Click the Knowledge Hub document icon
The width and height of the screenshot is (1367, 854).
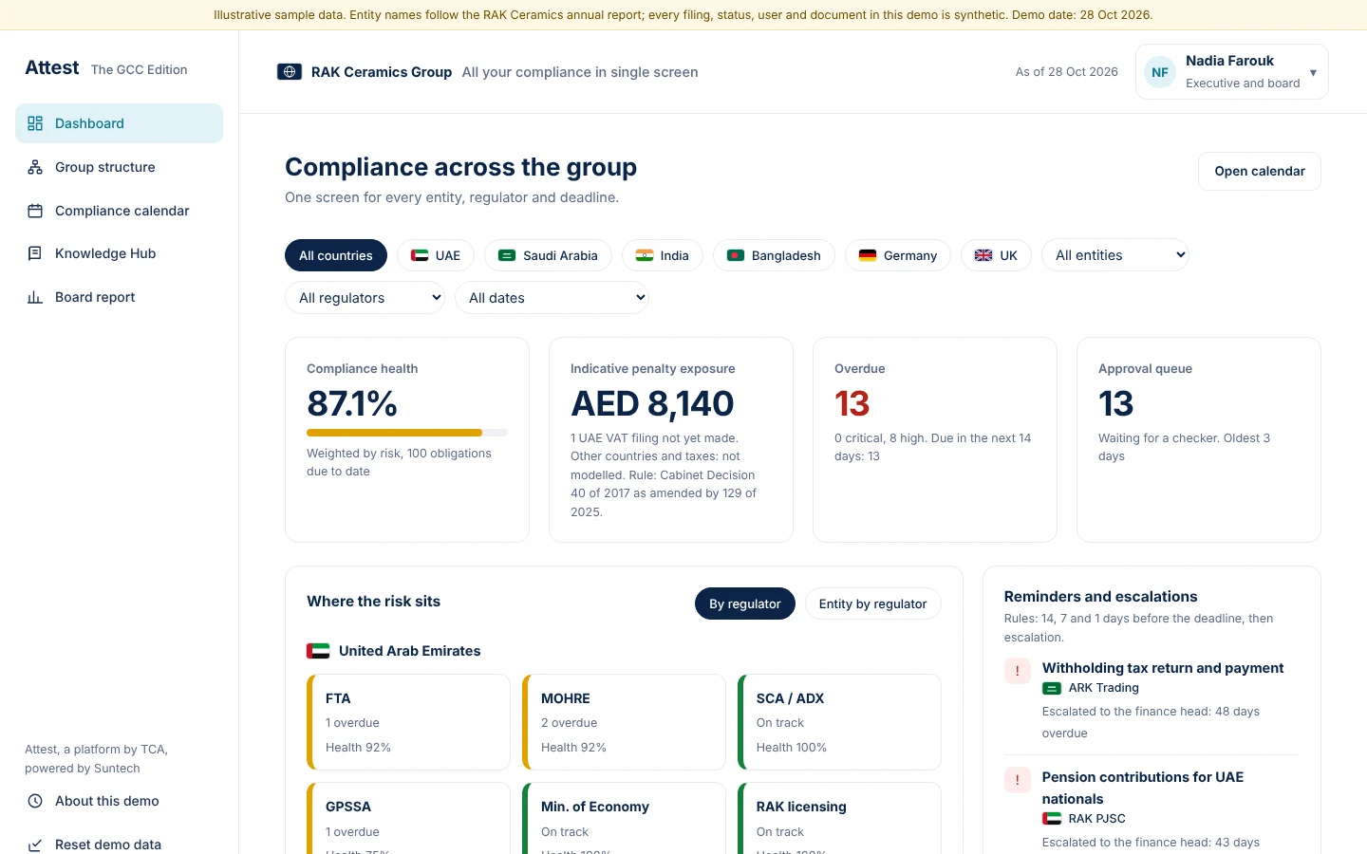(x=35, y=253)
